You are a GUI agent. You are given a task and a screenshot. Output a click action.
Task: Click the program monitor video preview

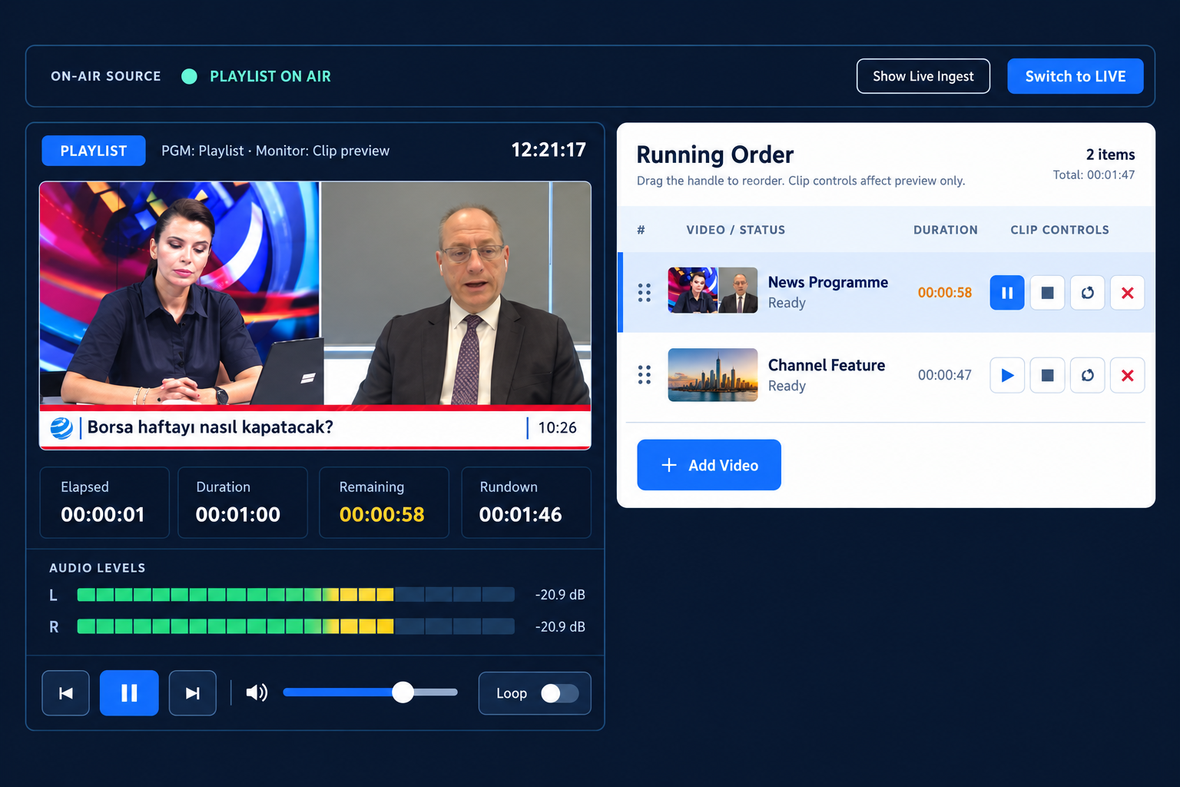315,315
